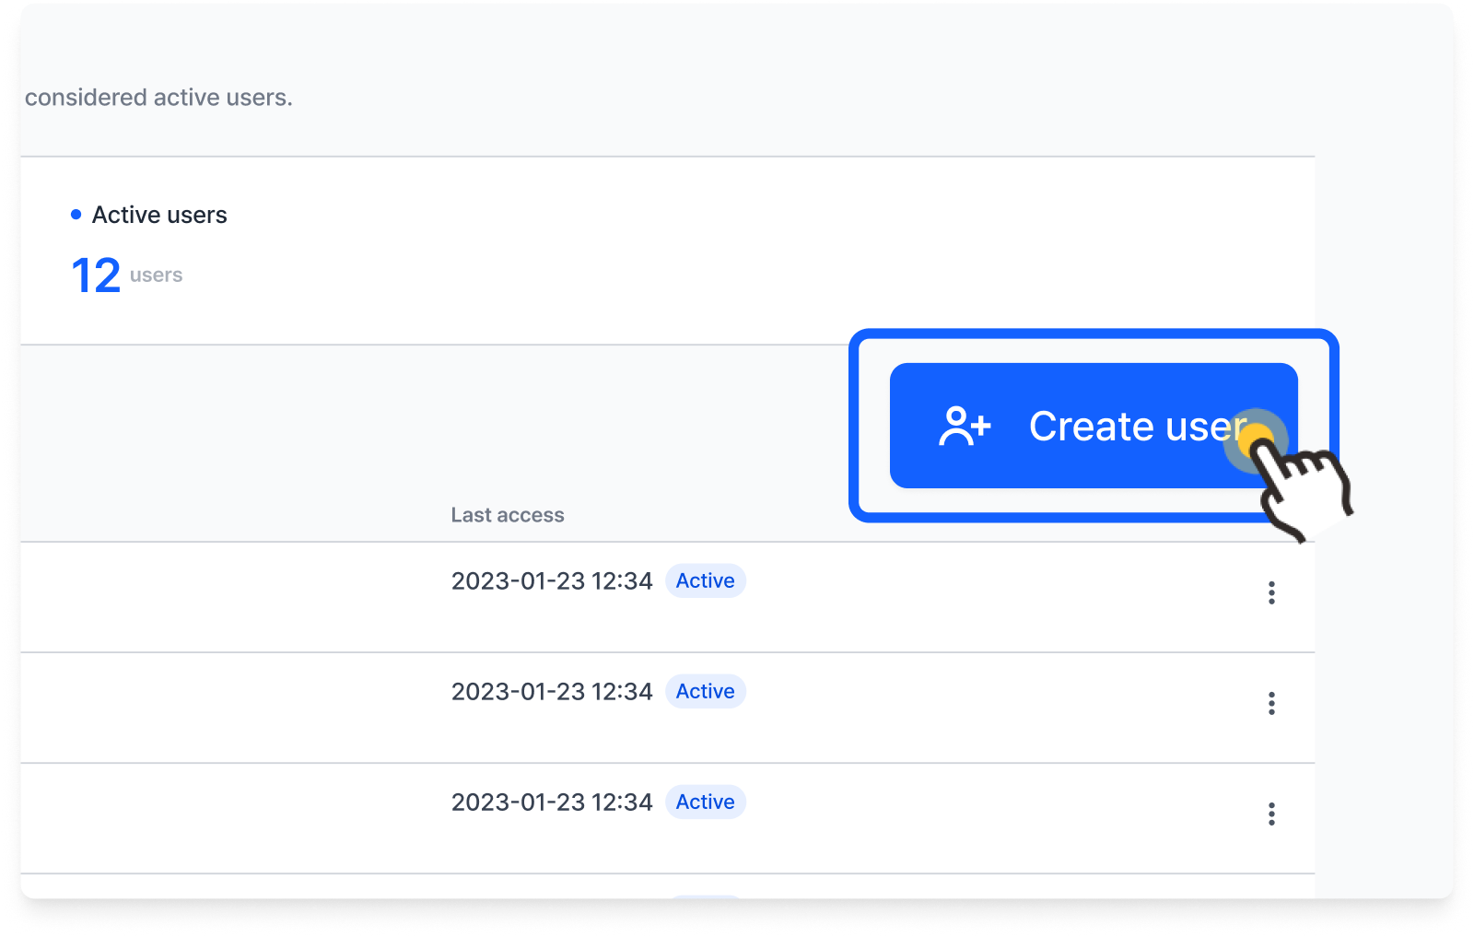This screenshot has height=937, width=1474.
Task: Click the Active badge in the third row
Action: tap(706, 802)
